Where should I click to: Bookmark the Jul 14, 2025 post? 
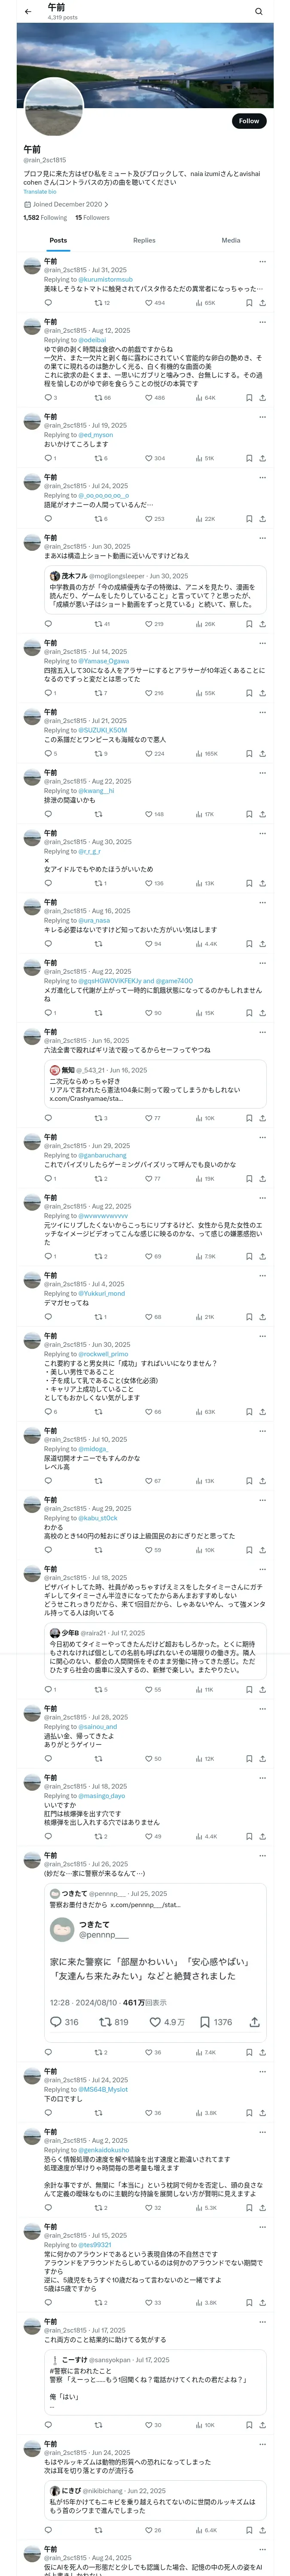coord(248,693)
